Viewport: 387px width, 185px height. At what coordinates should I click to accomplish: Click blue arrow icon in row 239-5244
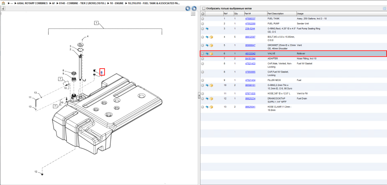207,29
